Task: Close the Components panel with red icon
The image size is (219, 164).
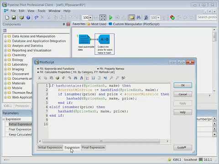Action: (68, 24)
